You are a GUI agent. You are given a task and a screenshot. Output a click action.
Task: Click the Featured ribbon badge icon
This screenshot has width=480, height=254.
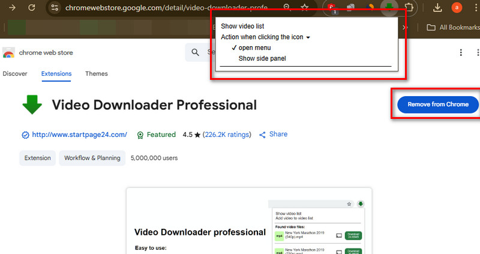140,135
